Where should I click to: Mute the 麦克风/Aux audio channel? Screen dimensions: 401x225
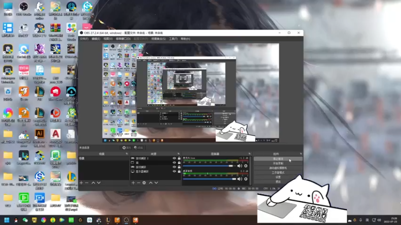pyautogui.click(x=240, y=166)
